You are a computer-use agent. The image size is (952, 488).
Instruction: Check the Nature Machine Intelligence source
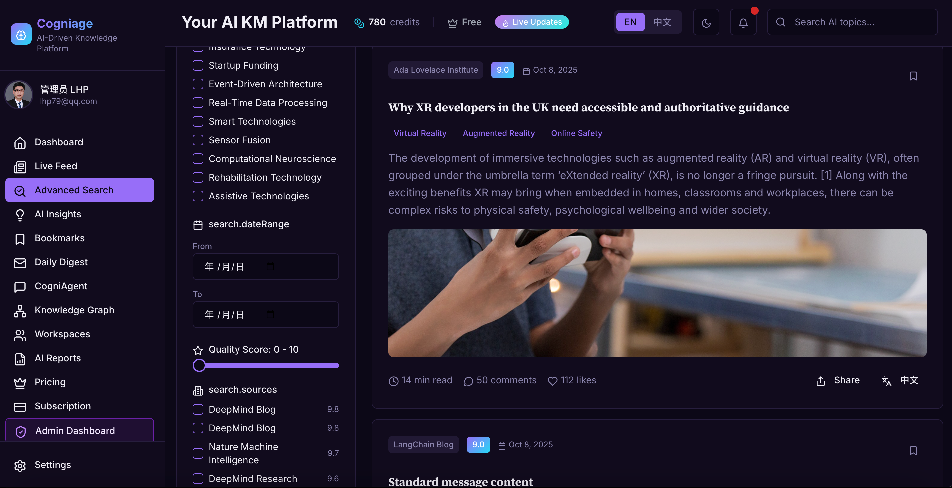pyautogui.click(x=198, y=453)
